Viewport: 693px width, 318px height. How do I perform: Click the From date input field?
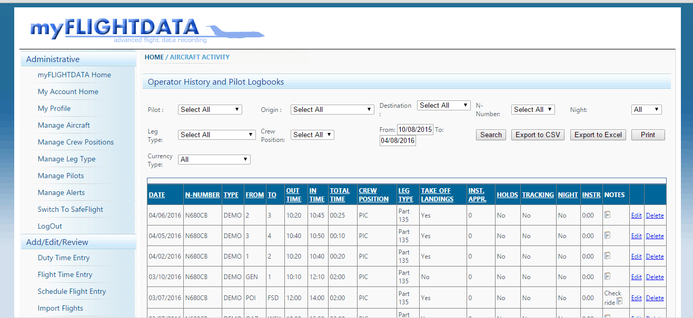coord(415,129)
